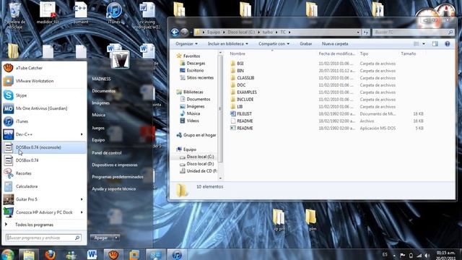462x260 pixels.
Task: Open Imágenes in Start menu right pane
Action: click(101, 103)
